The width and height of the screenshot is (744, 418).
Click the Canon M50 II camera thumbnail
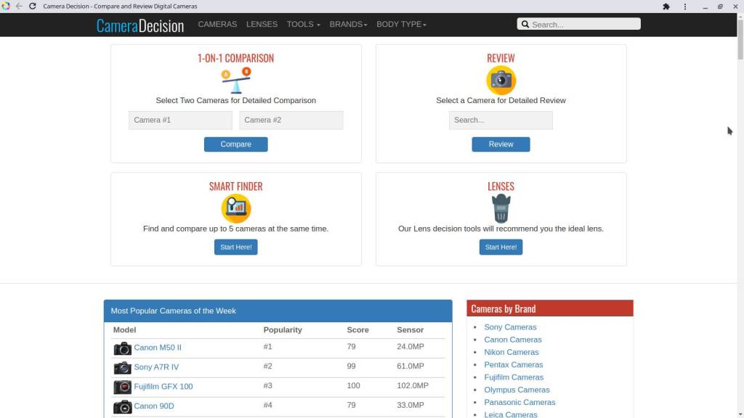pyautogui.click(x=122, y=348)
